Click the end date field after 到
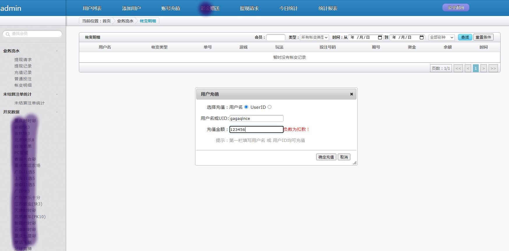The width and height of the screenshot is (509, 251). (407, 37)
